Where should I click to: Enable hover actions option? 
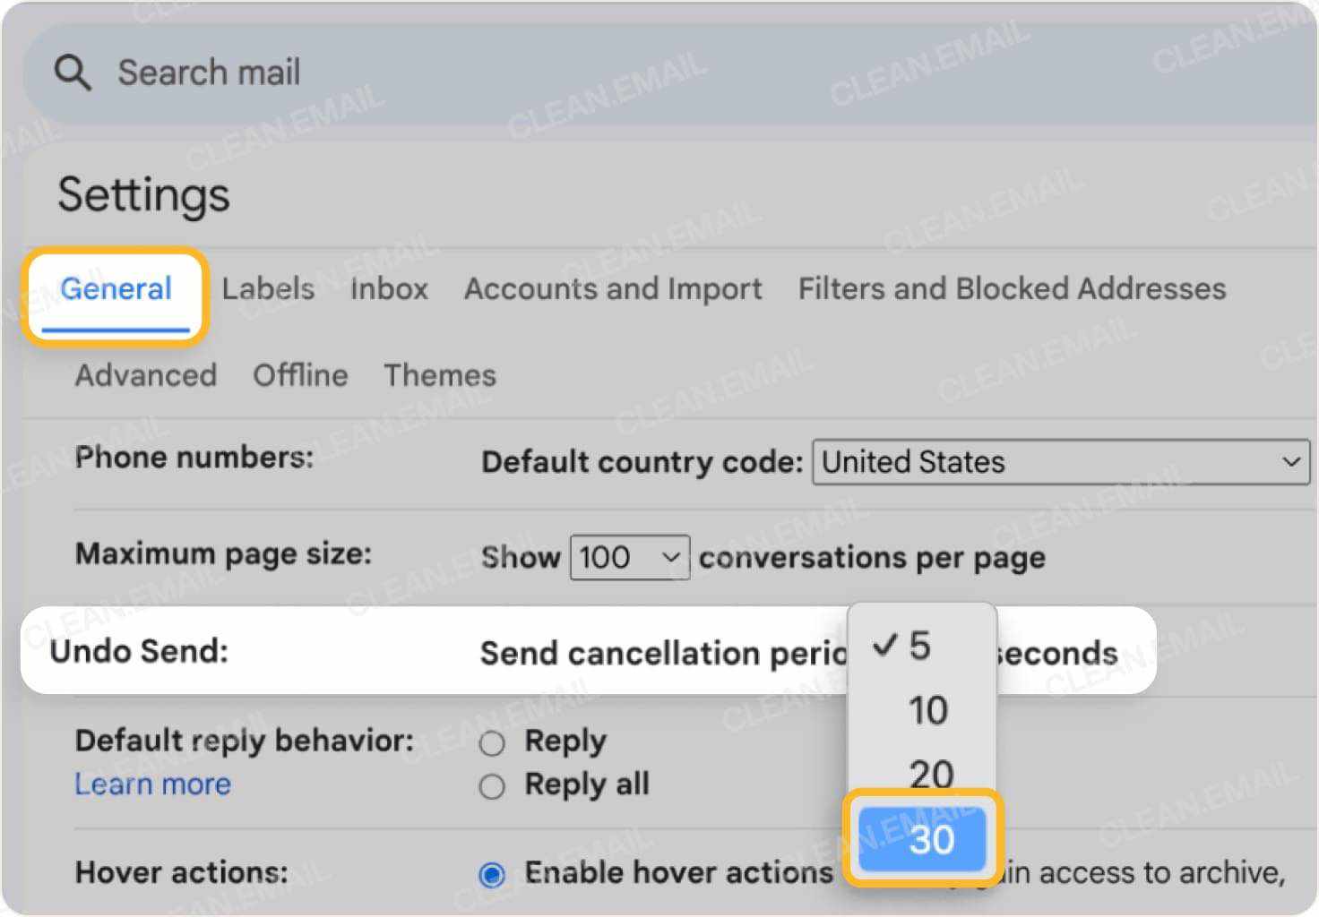click(491, 874)
